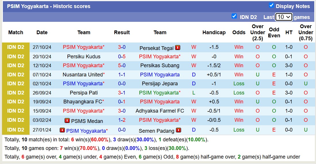
Task: Toggle the Display Notes checkbox
Action: [271, 5]
